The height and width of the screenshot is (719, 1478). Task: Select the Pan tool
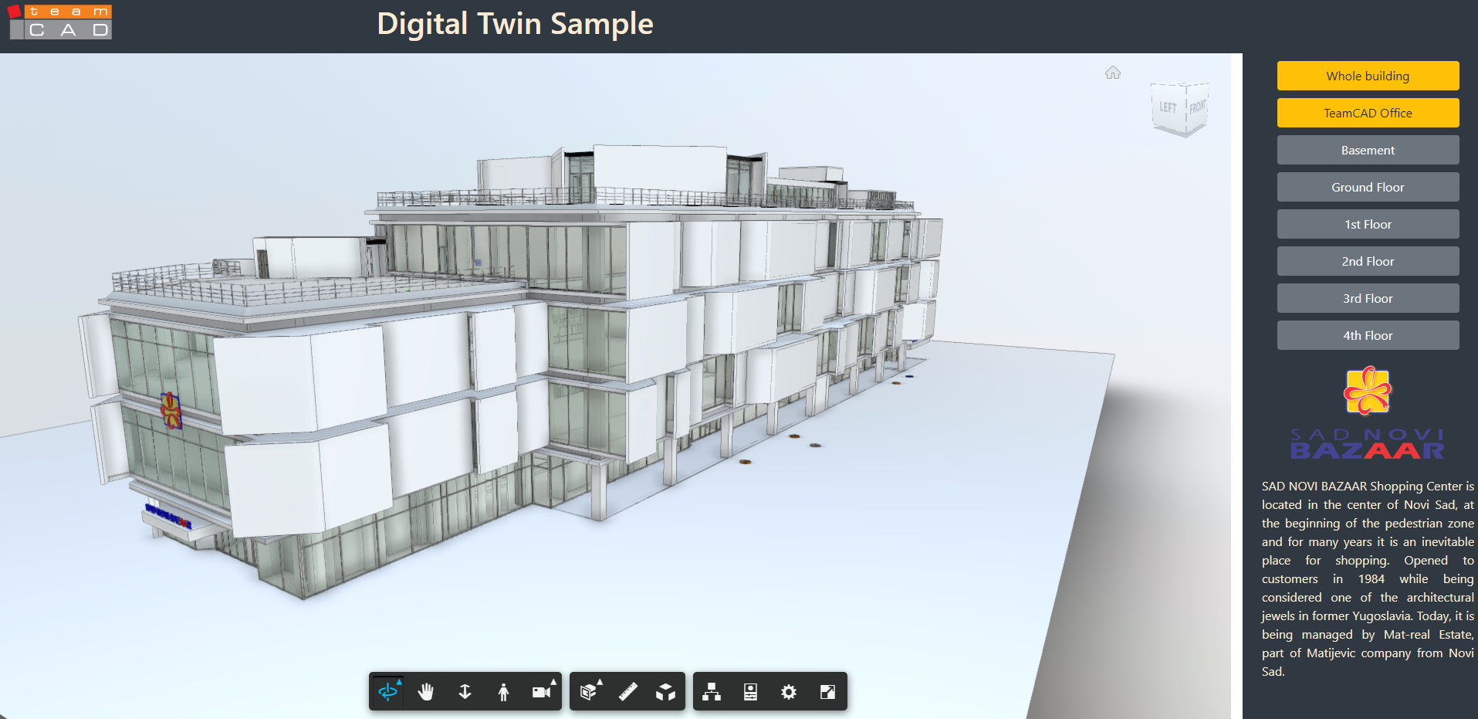click(426, 692)
